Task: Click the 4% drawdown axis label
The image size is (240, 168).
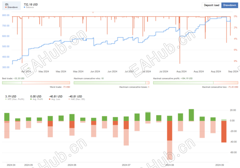Action: click(235, 39)
